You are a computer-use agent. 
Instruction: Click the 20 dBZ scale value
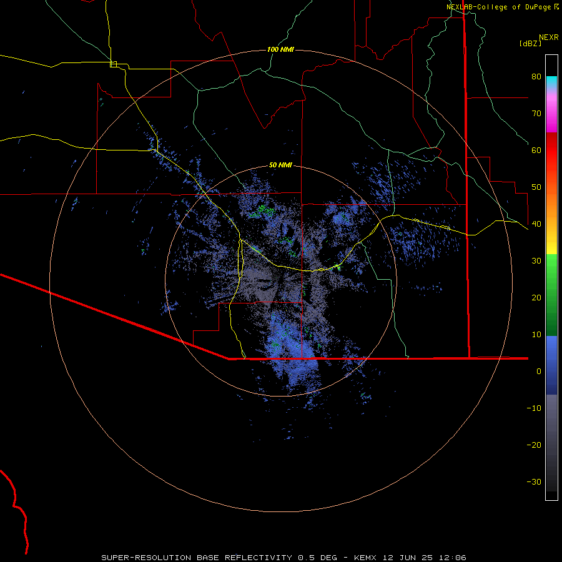click(536, 298)
